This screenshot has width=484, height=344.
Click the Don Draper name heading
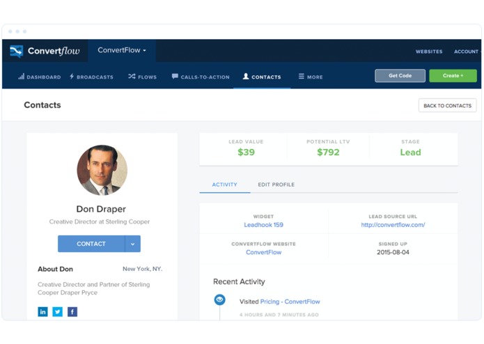click(x=101, y=209)
